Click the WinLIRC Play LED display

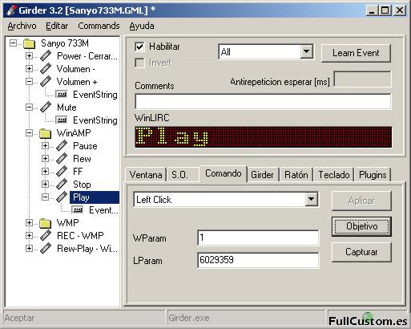(x=264, y=137)
